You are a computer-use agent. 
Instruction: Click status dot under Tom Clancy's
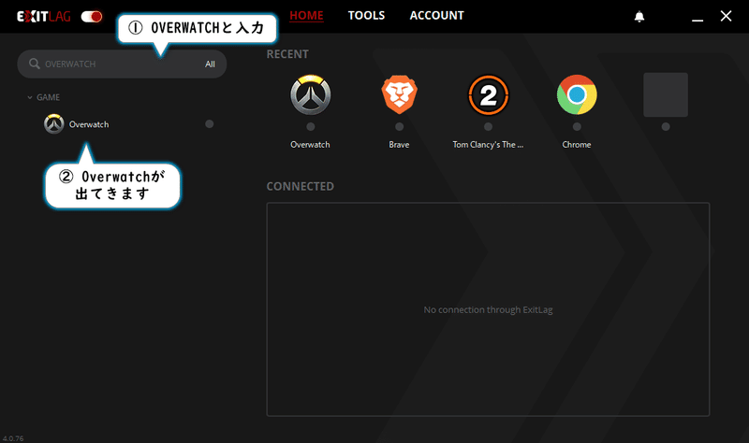[x=488, y=127]
